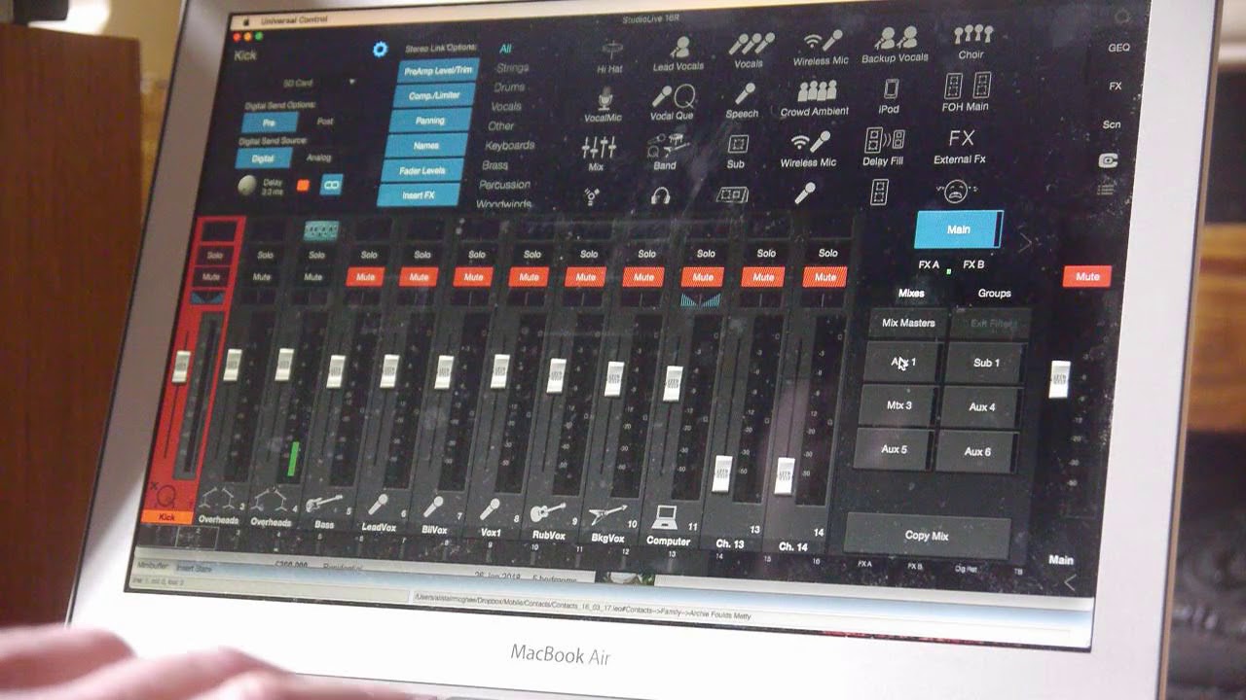
Task: Click the PreAmp Level/Trim link option
Action: (439, 71)
